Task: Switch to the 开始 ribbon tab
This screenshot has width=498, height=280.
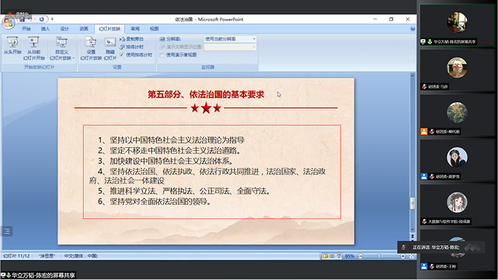Action: pyautogui.click(x=26, y=29)
